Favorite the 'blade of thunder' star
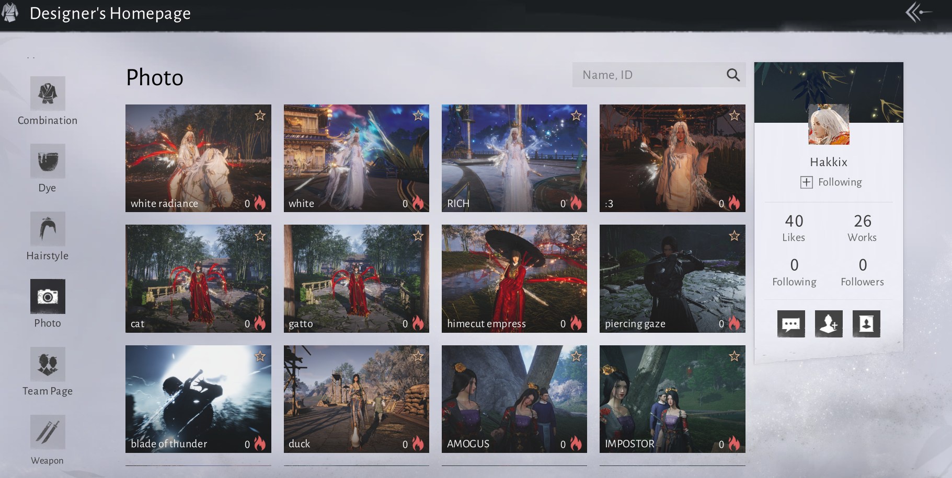This screenshot has width=952, height=478. (260, 356)
